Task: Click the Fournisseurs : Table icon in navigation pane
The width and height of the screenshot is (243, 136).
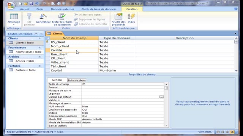Action: tap(11, 52)
